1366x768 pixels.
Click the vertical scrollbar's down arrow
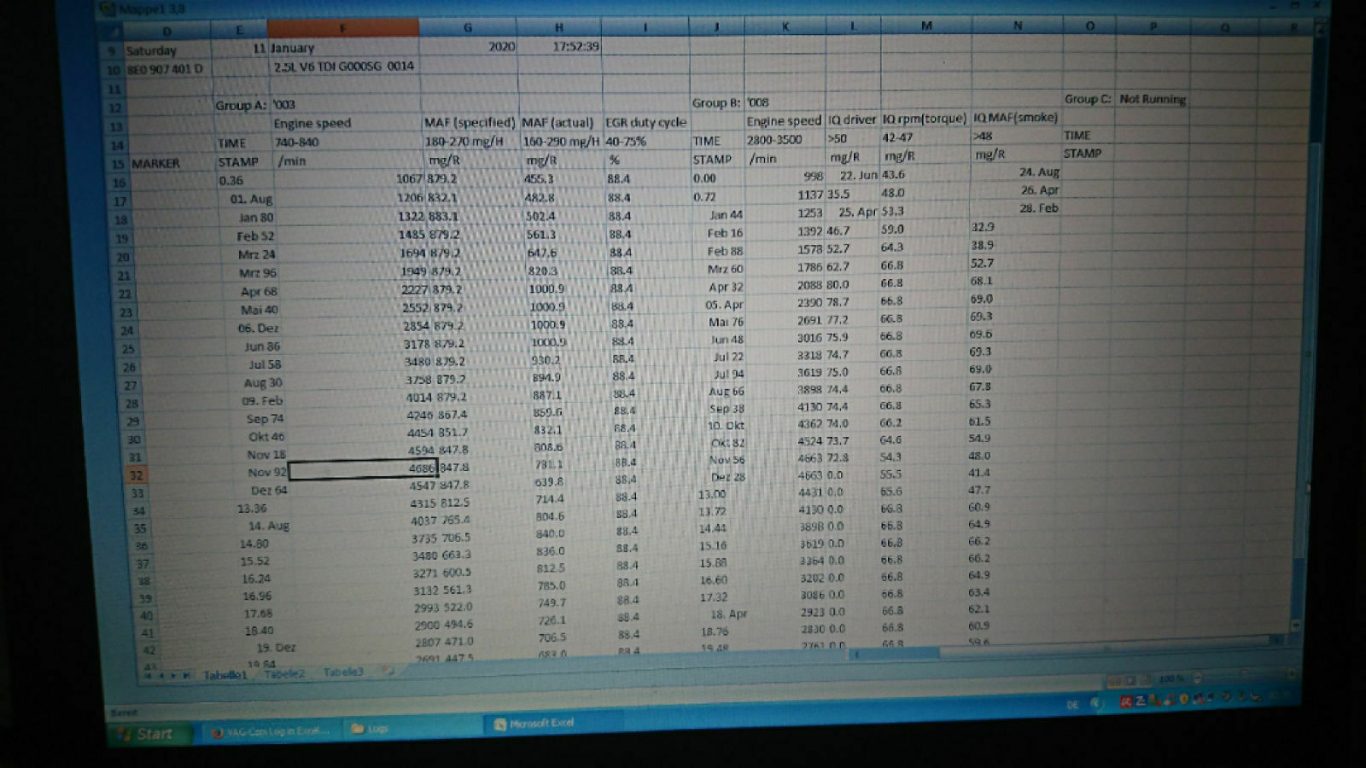point(1298,625)
